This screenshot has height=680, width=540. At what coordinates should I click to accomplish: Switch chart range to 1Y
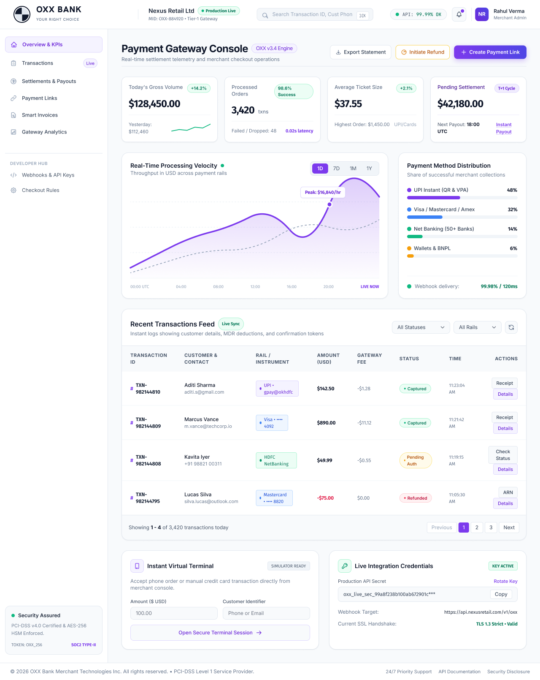[369, 169]
